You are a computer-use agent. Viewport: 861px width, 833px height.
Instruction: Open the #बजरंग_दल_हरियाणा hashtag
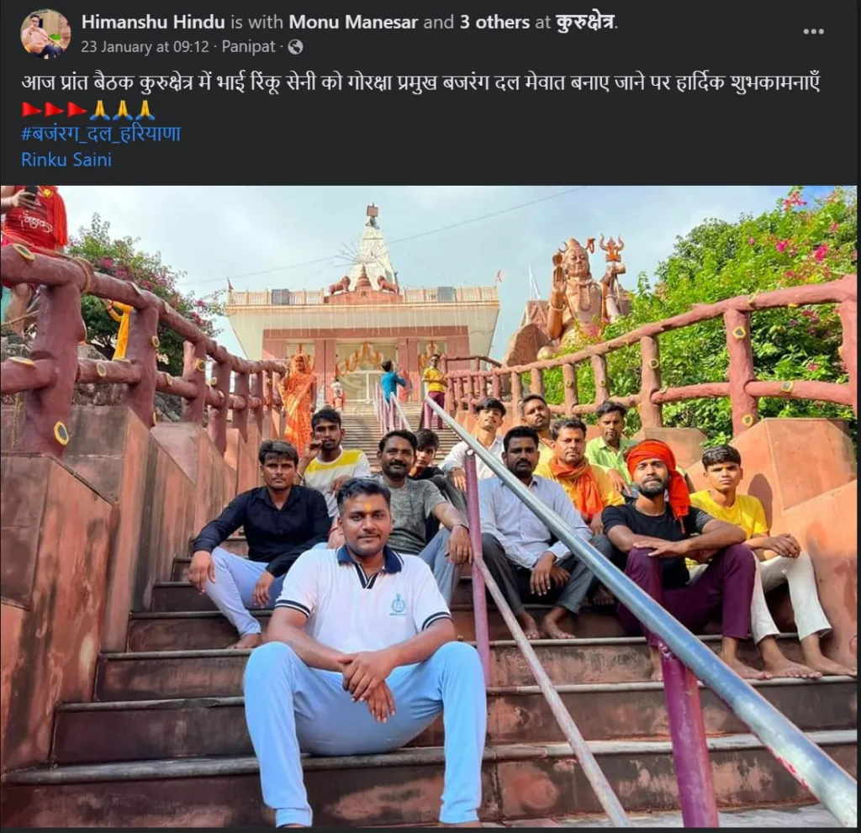click(101, 134)
